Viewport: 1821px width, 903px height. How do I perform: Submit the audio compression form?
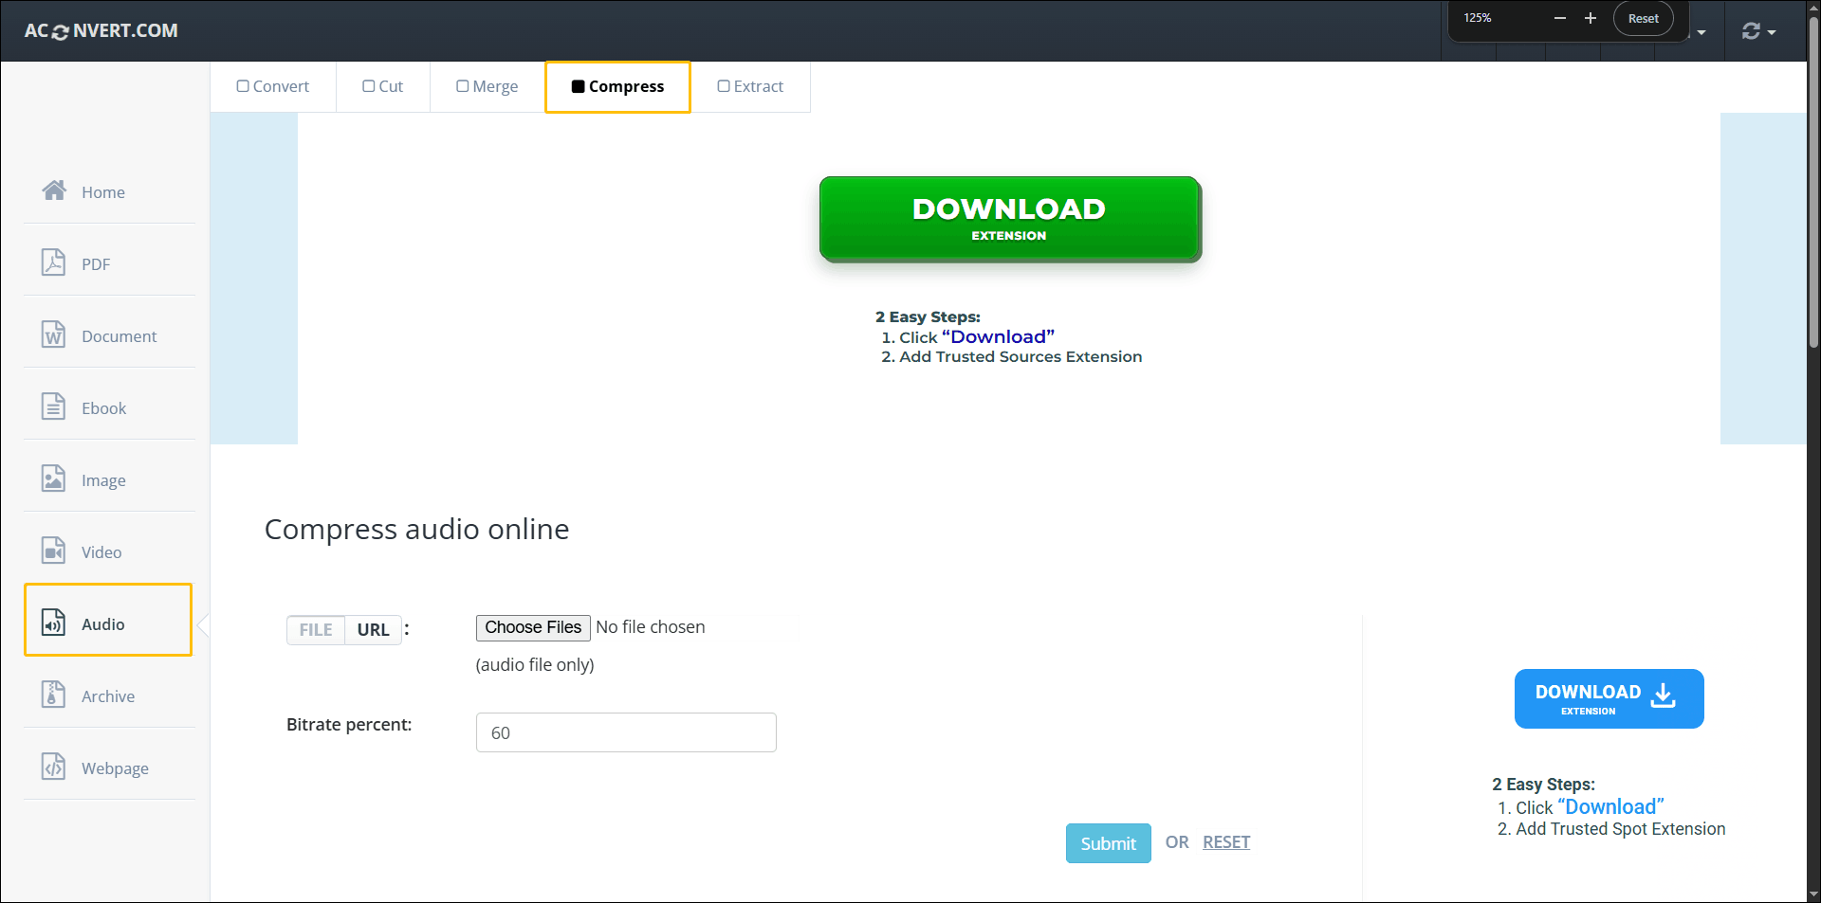pyautogui.click(x=1108, y=843)
